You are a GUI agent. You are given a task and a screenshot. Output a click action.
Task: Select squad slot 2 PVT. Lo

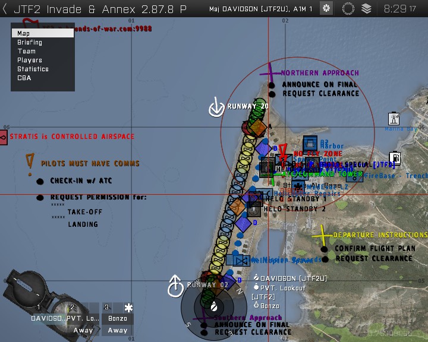coord(83,318)
